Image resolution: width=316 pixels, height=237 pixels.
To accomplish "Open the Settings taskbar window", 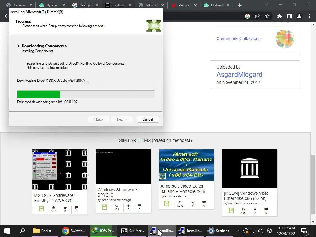I will pyautogui.click(x=219, y=231).
